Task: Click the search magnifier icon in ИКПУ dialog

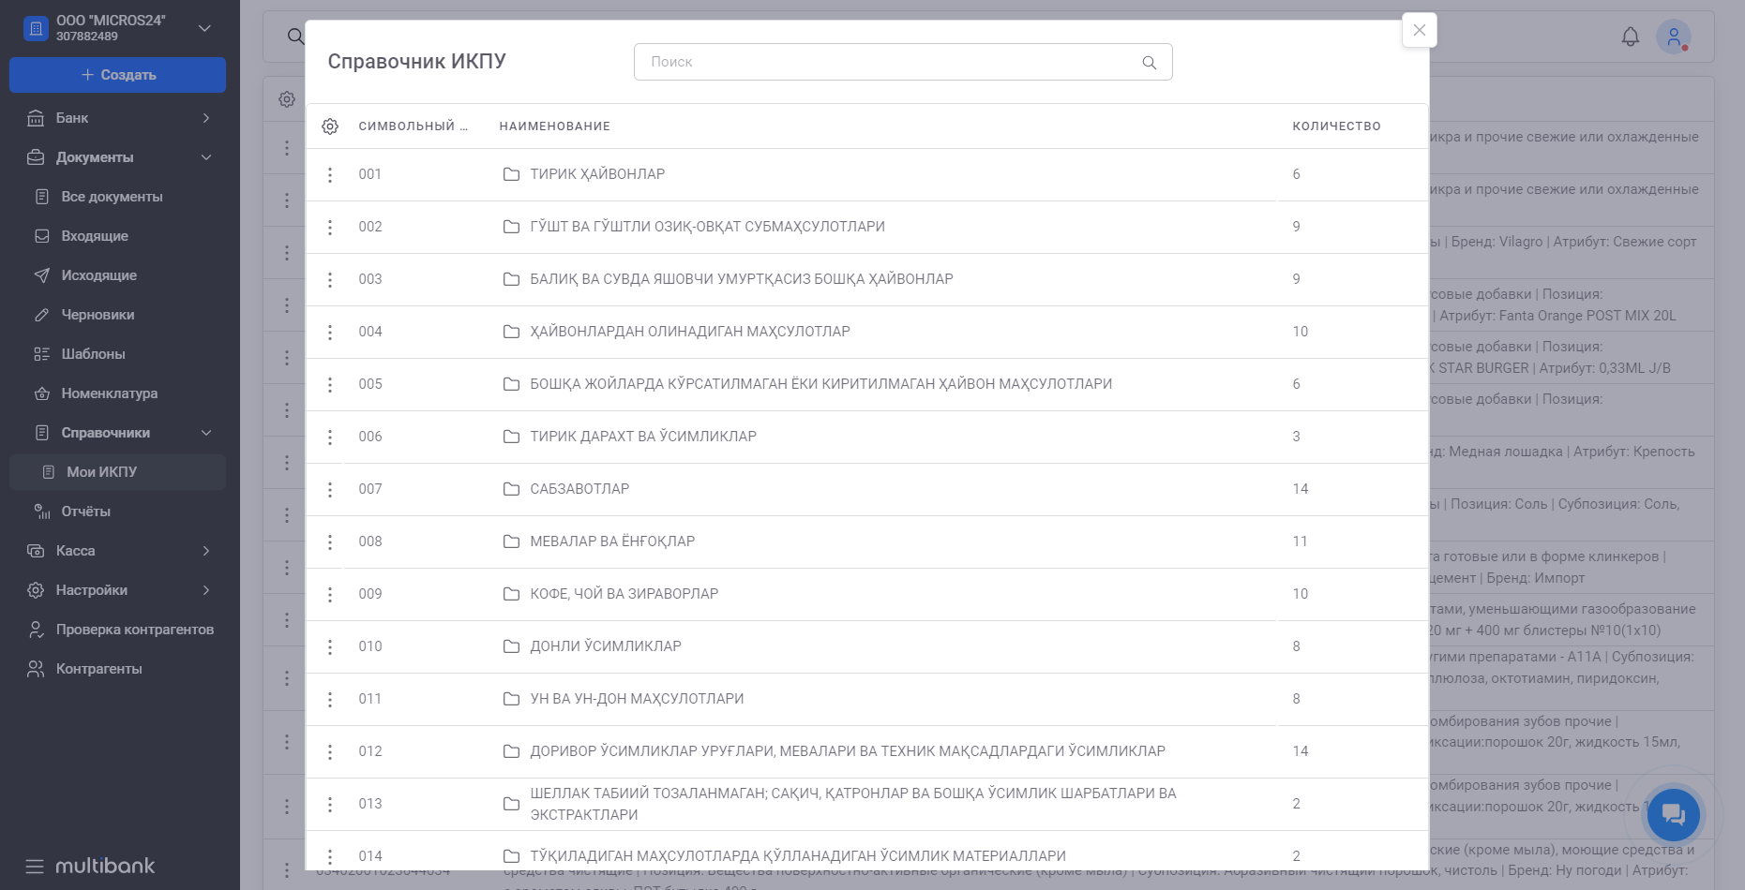Action: (1149, 63)
